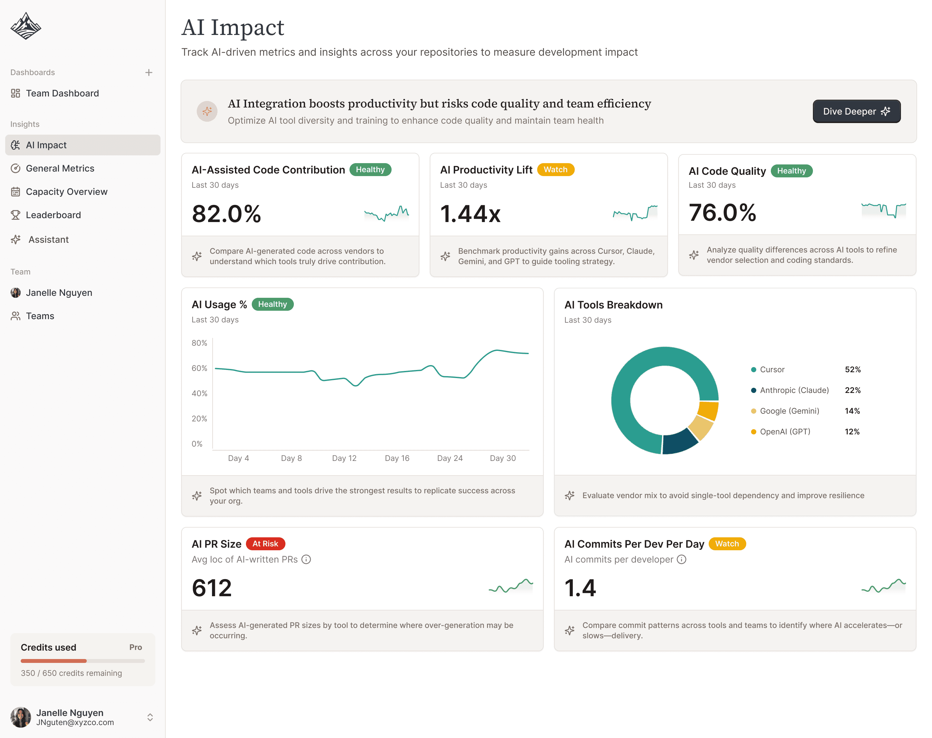The image size is (932, 738).
Task: Toggle the At Risk status on AI PR Size
Action: [266, 543]
